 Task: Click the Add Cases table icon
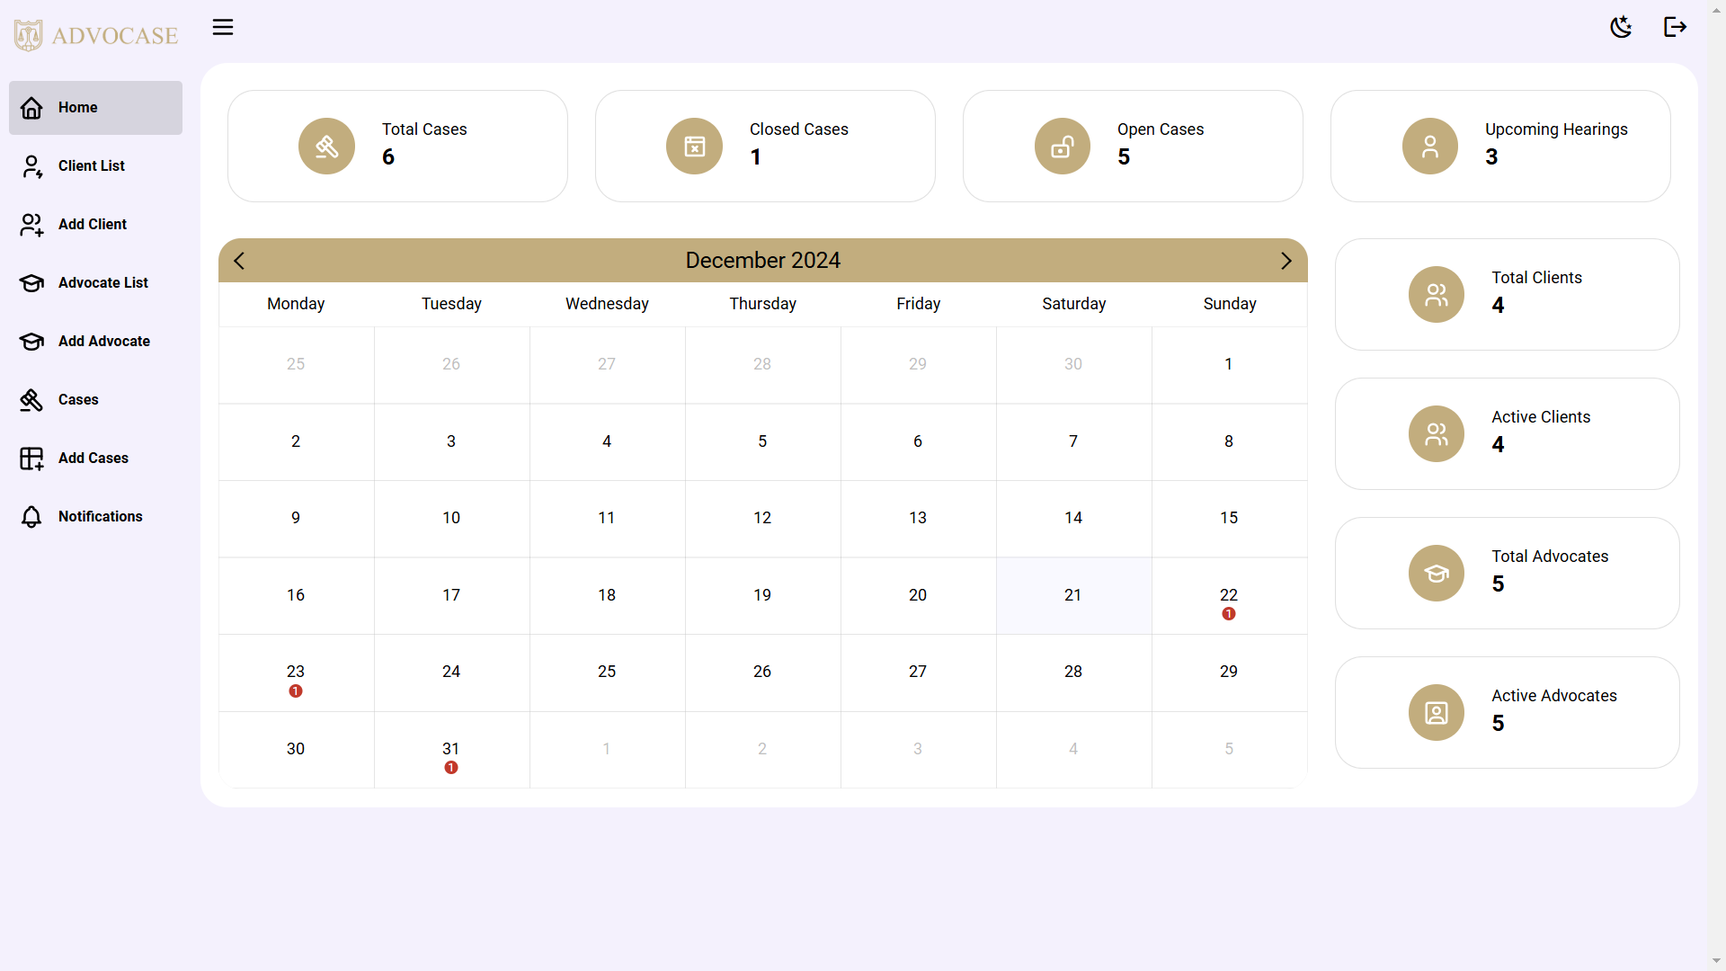point(31,459)
